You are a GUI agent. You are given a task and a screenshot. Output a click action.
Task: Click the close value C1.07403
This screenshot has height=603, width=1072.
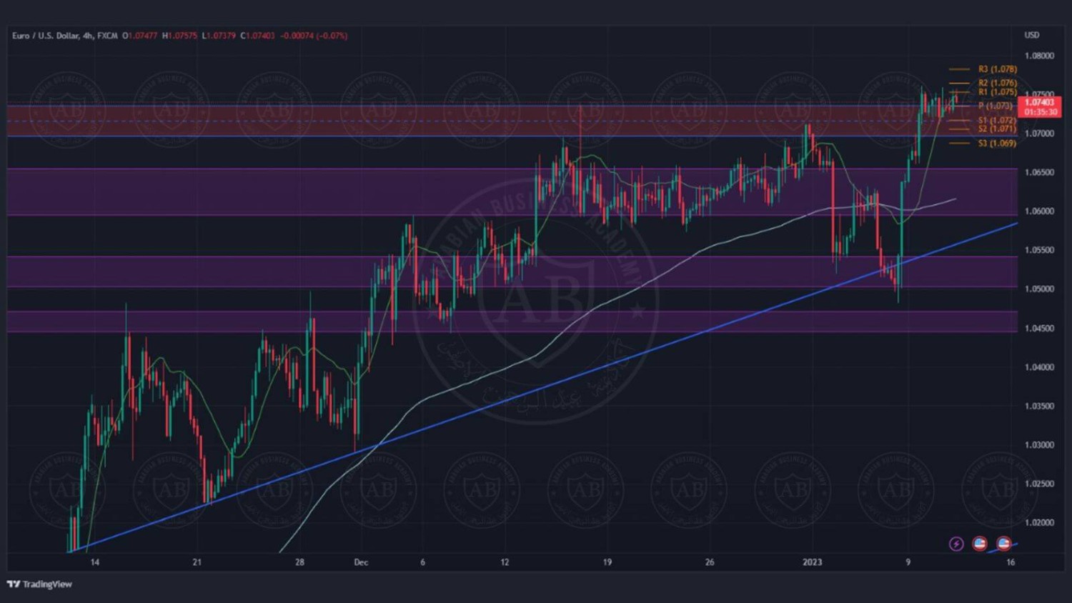tap(257, 36)
